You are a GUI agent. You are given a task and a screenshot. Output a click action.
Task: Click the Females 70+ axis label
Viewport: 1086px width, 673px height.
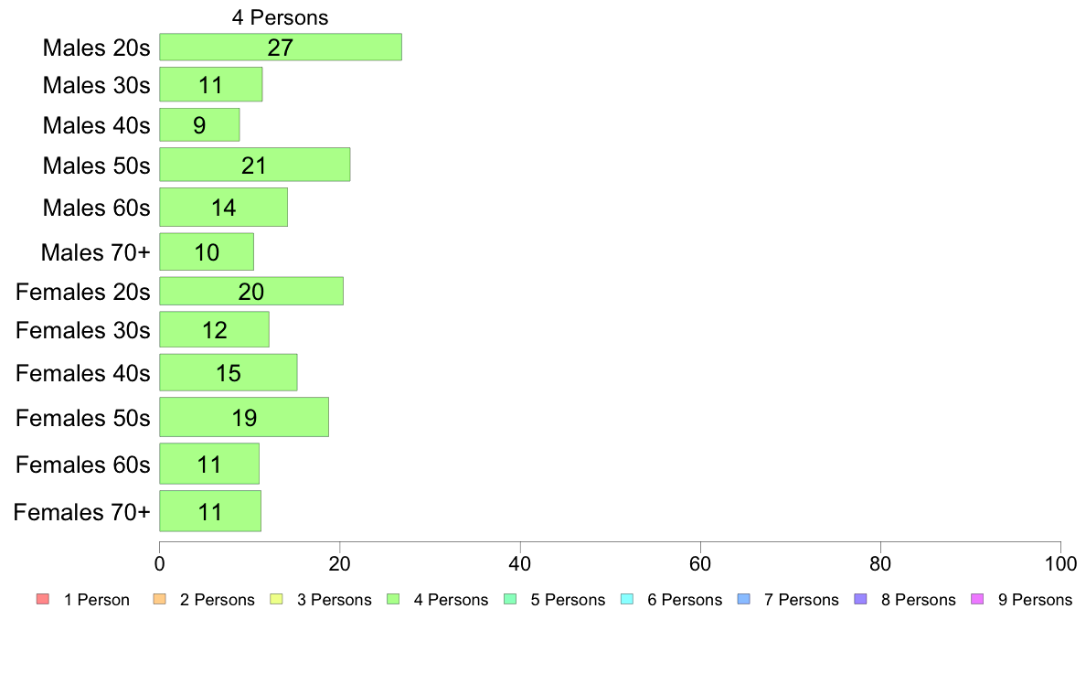81,511
